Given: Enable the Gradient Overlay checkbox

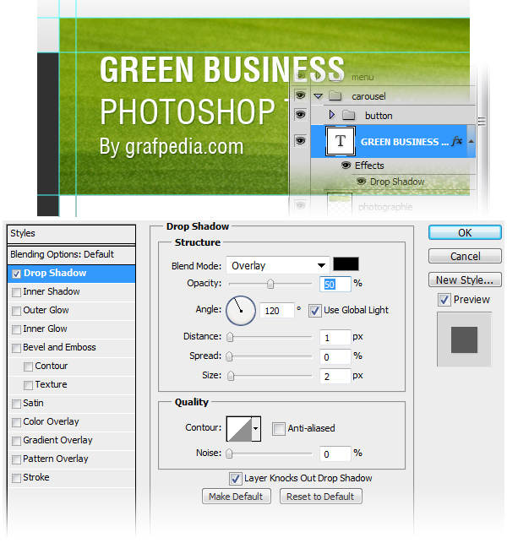Looking at the screenshot, I should (16, 441).
